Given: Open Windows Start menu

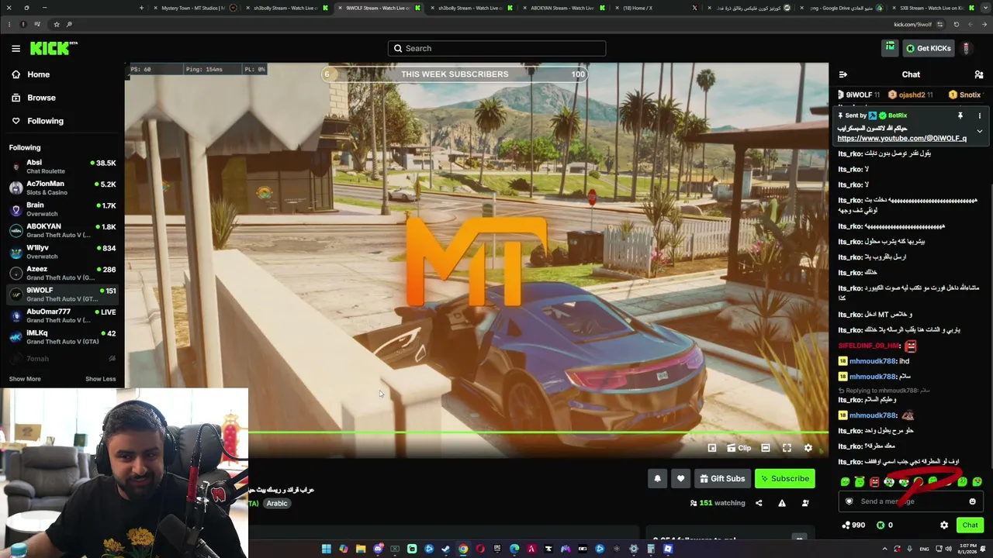Looking at the screenshot, I should coord(327,549).
